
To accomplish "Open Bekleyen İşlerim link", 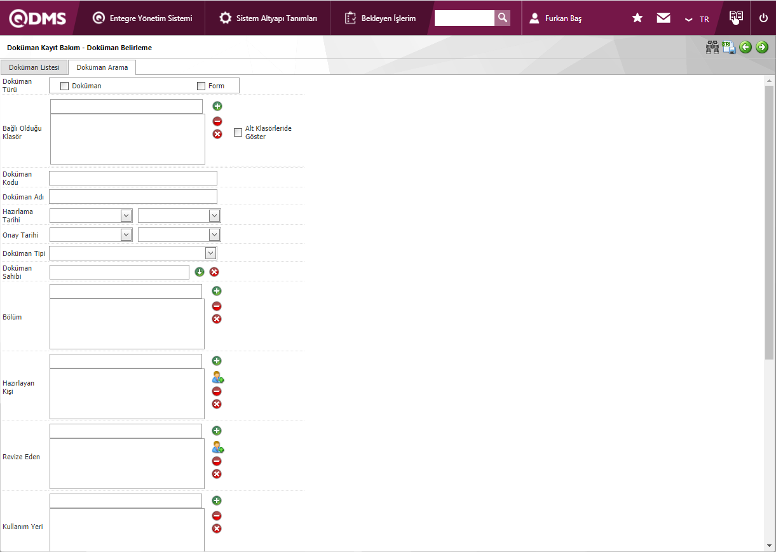I will coord(381,18).
